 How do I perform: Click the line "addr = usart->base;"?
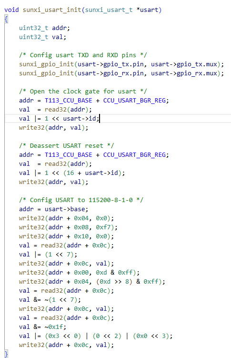pos(54,209)
